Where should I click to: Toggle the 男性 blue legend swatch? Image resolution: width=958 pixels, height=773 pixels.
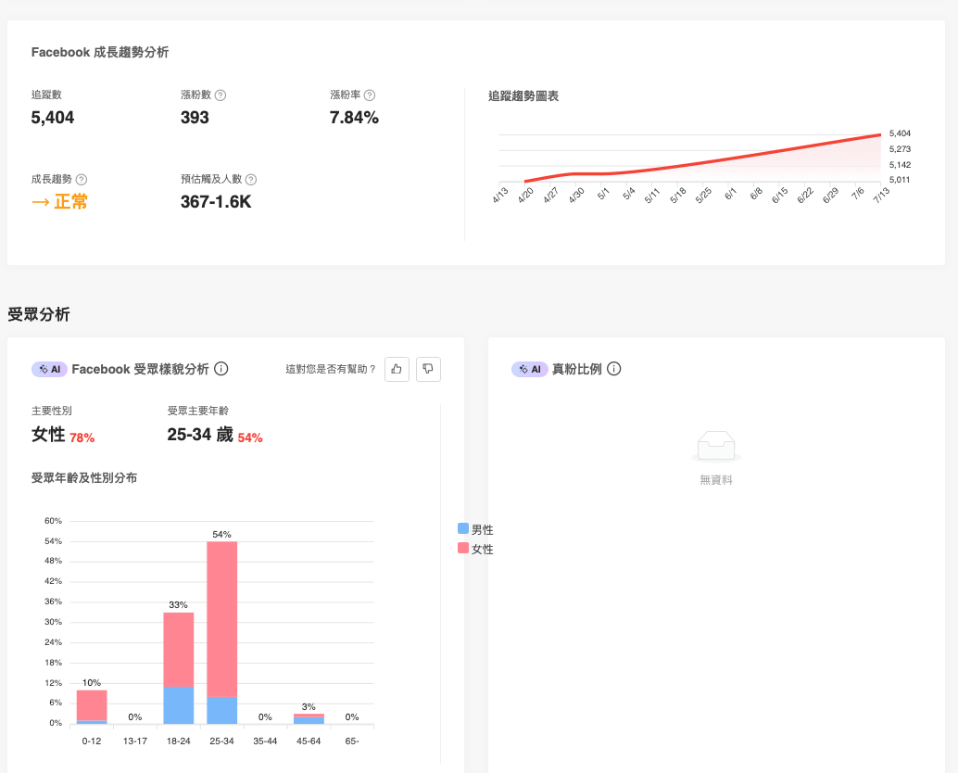(x=463, y=528)
